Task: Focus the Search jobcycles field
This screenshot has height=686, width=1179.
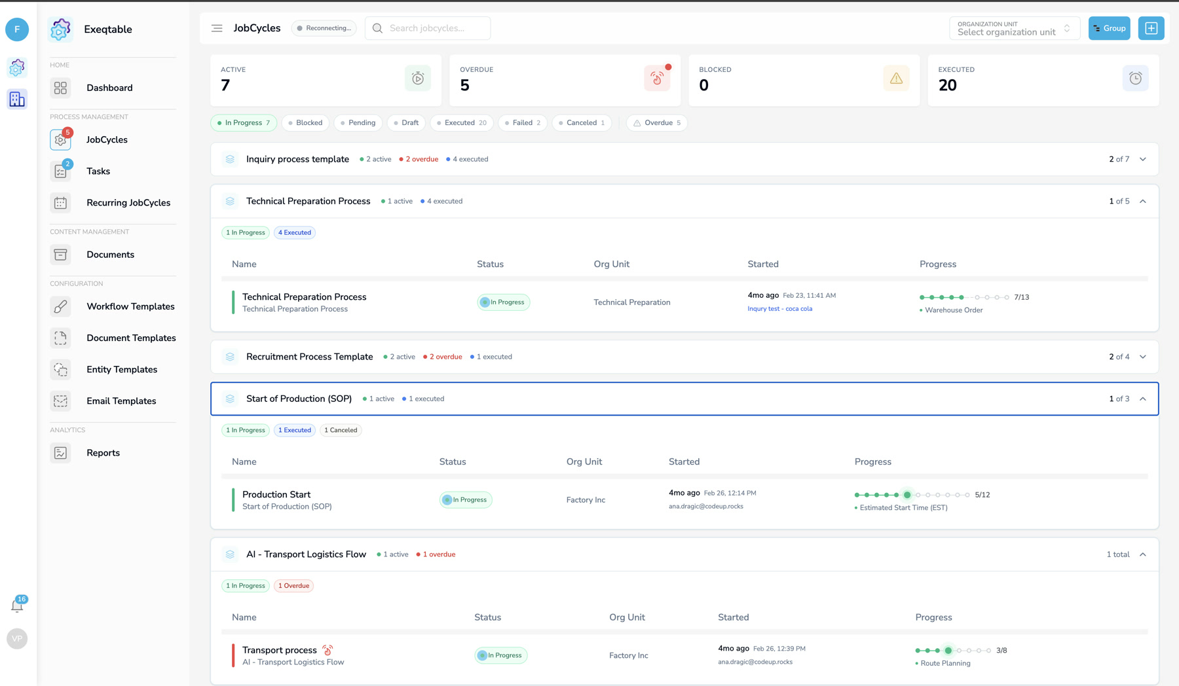Action: (x=428, y=28)
